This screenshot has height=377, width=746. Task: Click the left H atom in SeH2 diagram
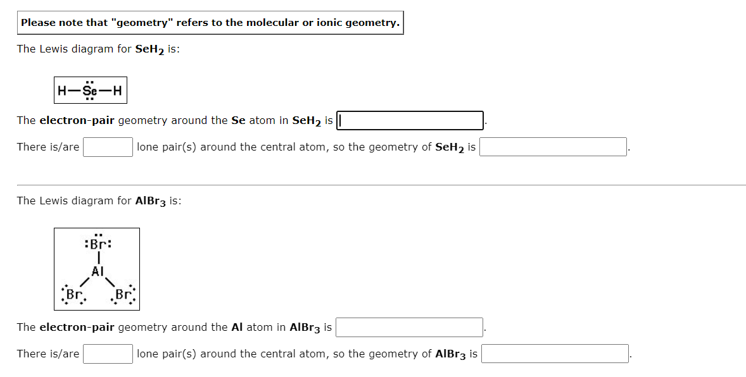pos(62,90)
